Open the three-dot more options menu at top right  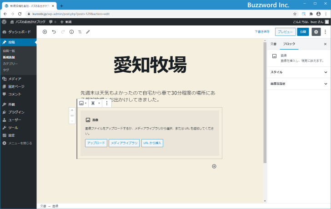coord(325,32)
